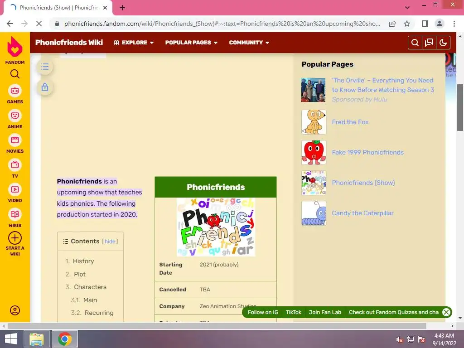Share this page from address bar
The height and width of the screenshot is (348, 464).
[x=392, y=24]
